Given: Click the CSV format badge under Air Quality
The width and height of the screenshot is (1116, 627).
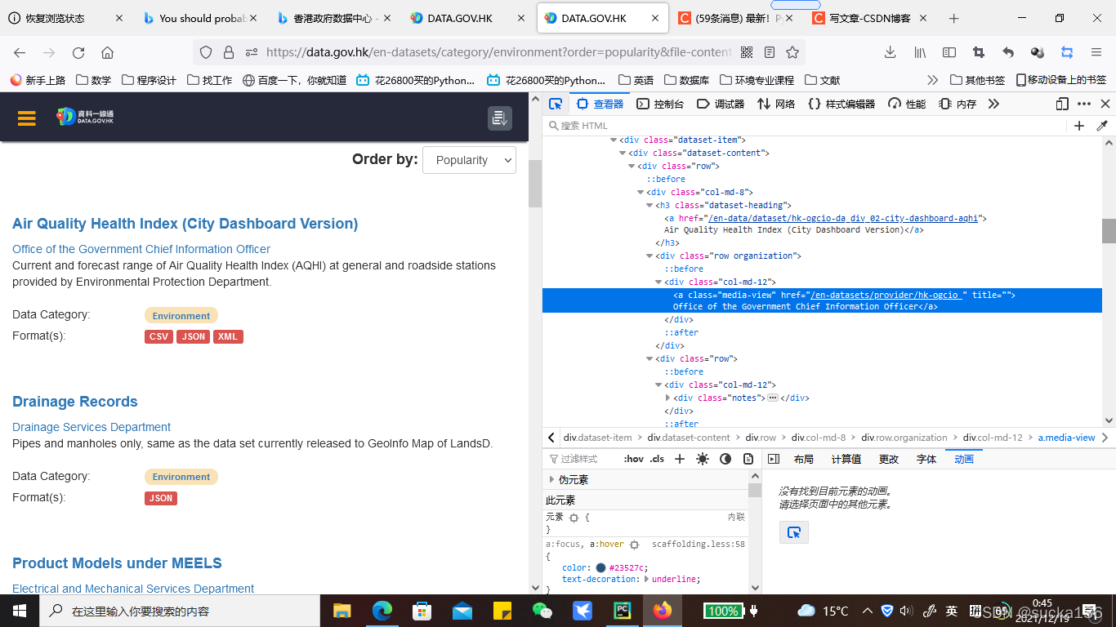Looking at the screenshot, I should click(x=158, y=336).
